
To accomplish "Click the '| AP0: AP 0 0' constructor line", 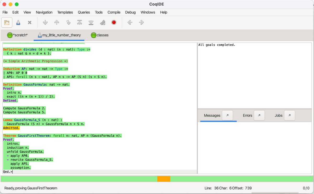I will point(15,73).
